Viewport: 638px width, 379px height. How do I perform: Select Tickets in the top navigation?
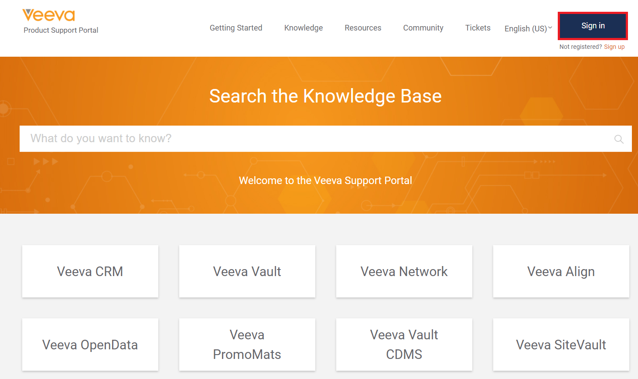tap(478, 28)
